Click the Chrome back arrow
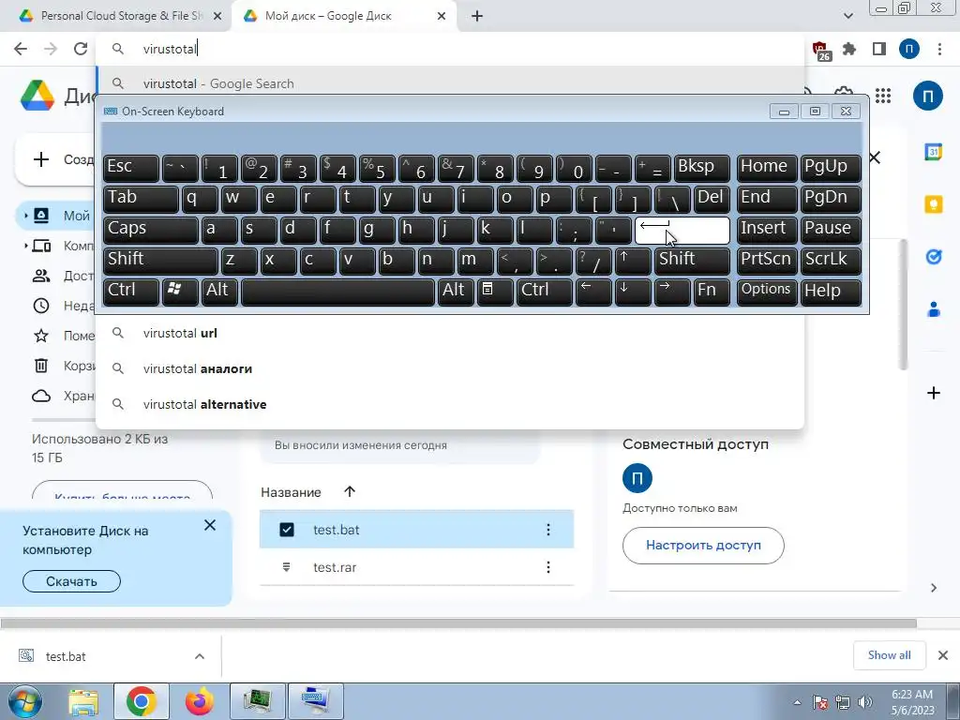The width and height of the screenshot is (960, 720). [21, 49]
